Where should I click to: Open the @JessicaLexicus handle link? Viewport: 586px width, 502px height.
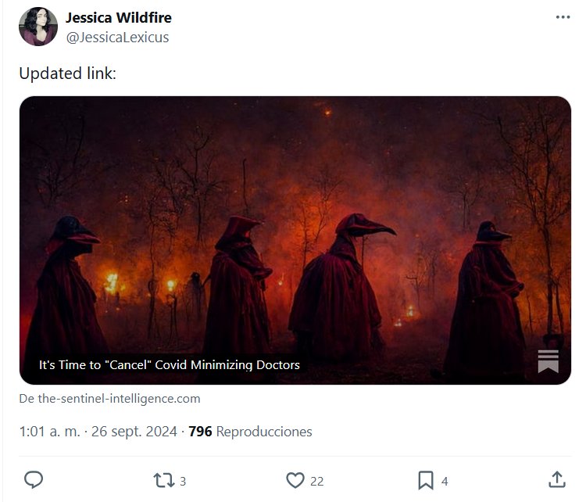click(117, 37)
